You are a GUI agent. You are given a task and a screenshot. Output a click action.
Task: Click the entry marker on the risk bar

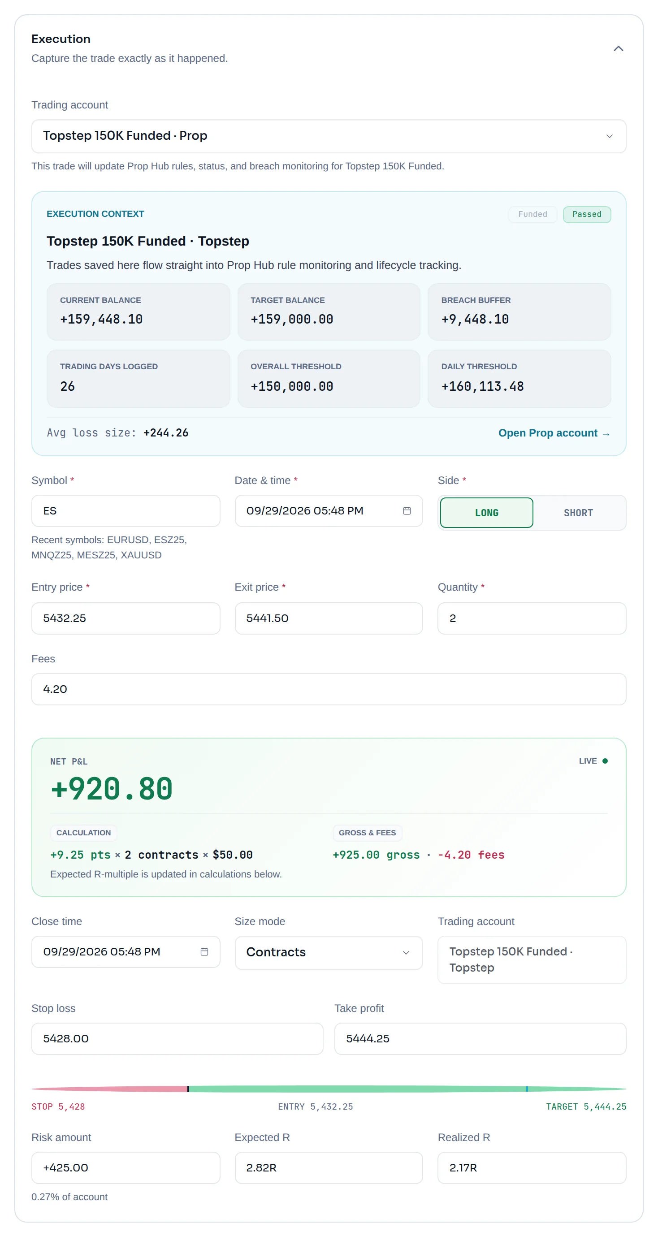coord(188,1089)
